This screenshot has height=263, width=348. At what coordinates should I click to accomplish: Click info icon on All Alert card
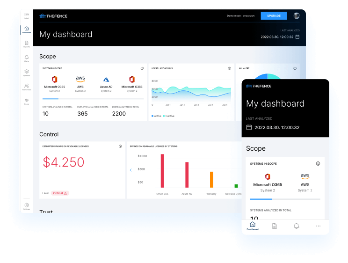point(295,68)
